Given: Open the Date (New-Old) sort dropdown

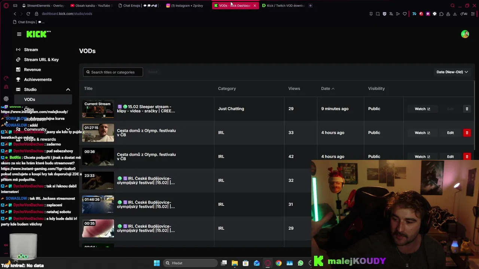Looking at the screenshot, I should [x=452, y=72].
